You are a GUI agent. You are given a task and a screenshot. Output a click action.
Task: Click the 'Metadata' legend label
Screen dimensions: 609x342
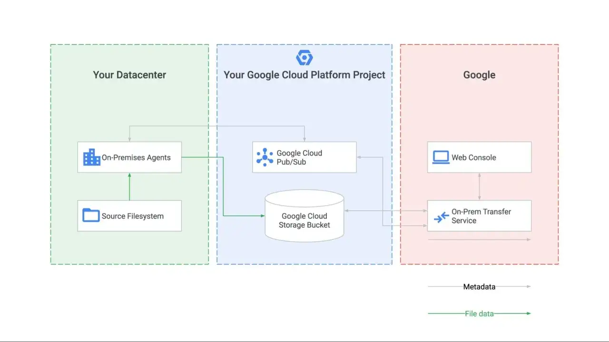[479, 286]
